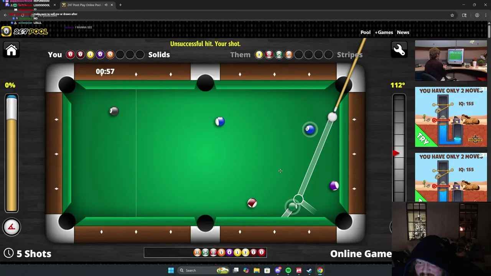This screenshot has height=276, width=491.
Task: Open Chrome three-dot menu
Action: [x=486, y=15]
